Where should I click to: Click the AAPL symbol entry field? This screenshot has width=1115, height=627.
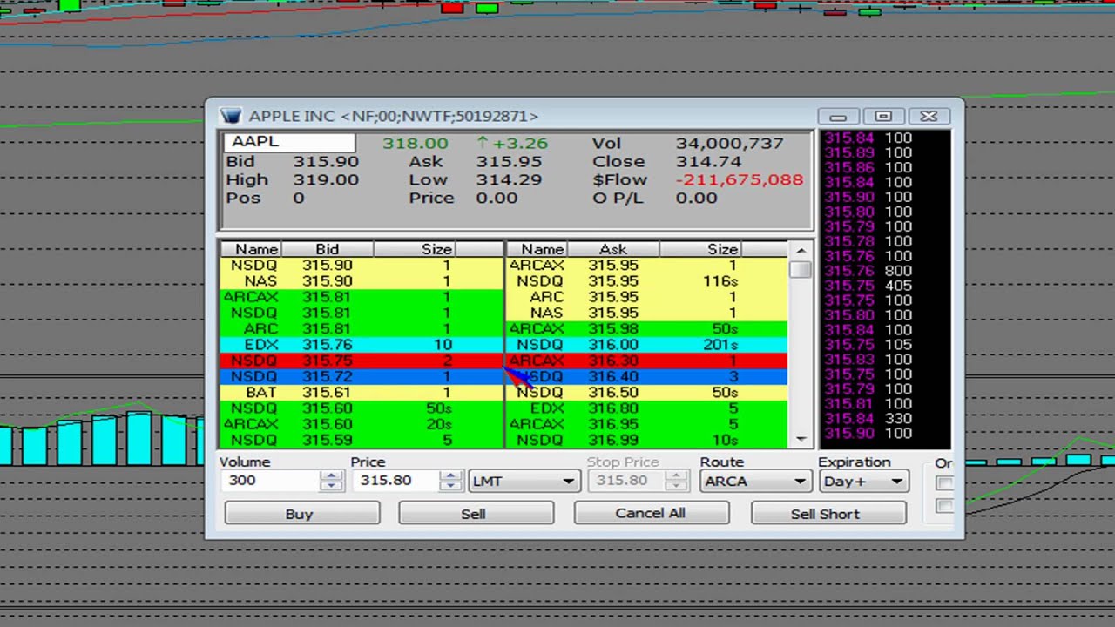click(289, 142)
